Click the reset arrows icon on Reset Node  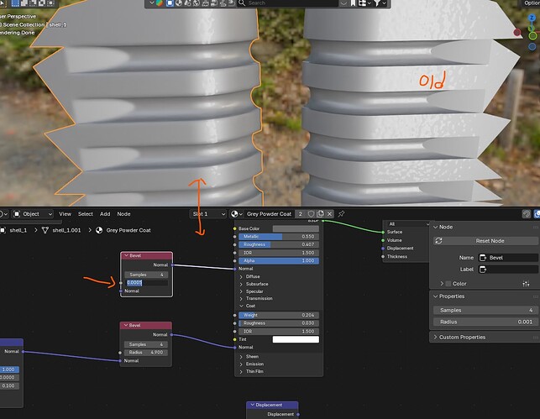[438, 241]
